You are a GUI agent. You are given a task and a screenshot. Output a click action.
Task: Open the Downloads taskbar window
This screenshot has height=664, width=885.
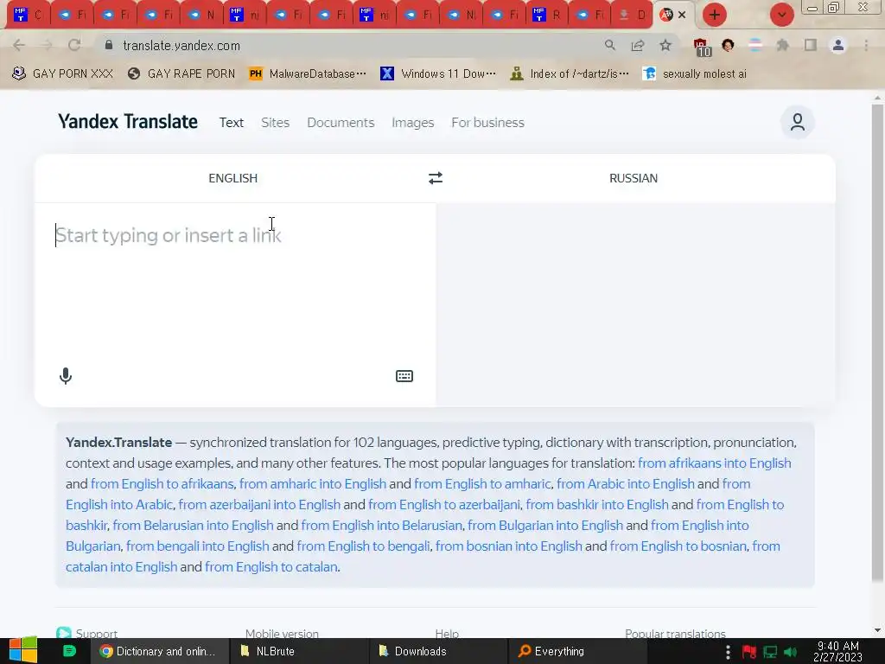pyautogui.click(x=437, y=651)
